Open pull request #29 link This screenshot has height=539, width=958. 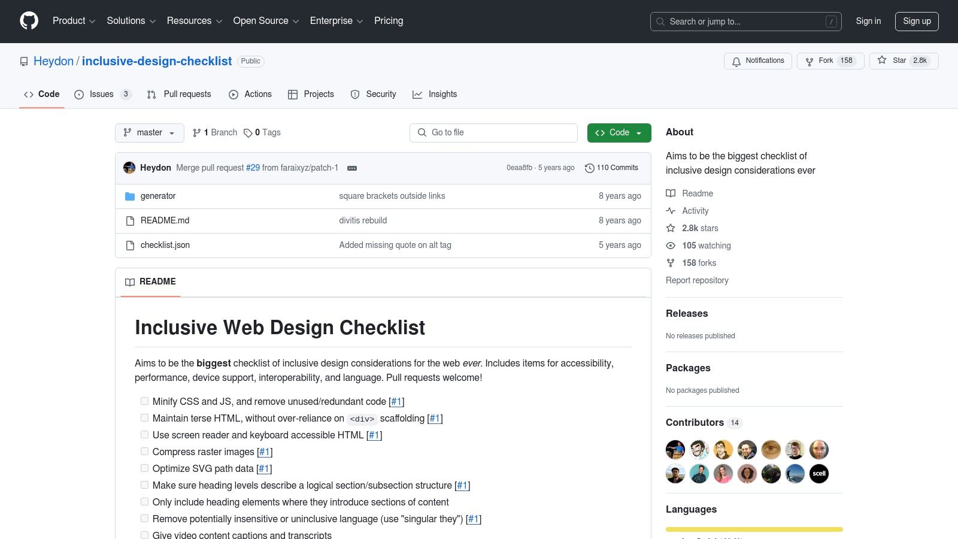(x=253, y=168)
